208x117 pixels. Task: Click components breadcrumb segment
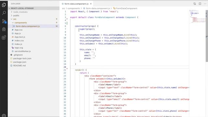point(74,8)
